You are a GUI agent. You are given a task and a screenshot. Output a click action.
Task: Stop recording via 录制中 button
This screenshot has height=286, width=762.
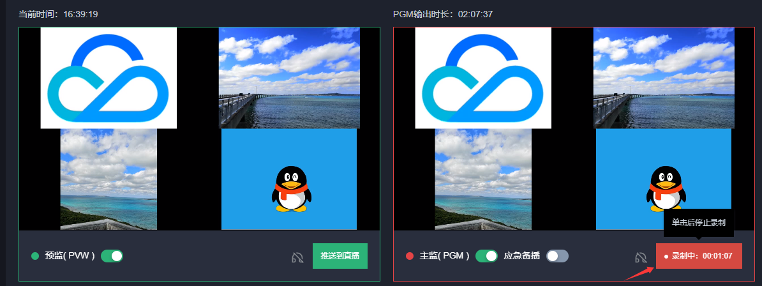tap(699, 256)
